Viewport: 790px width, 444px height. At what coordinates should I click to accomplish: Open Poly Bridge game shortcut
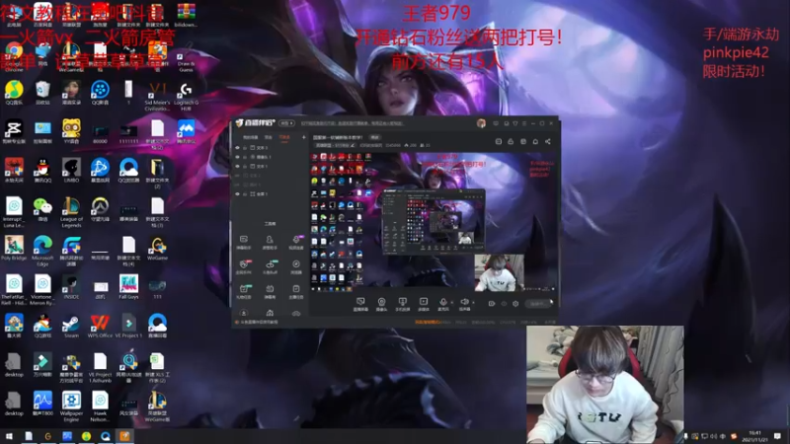[x=14, y=249]
